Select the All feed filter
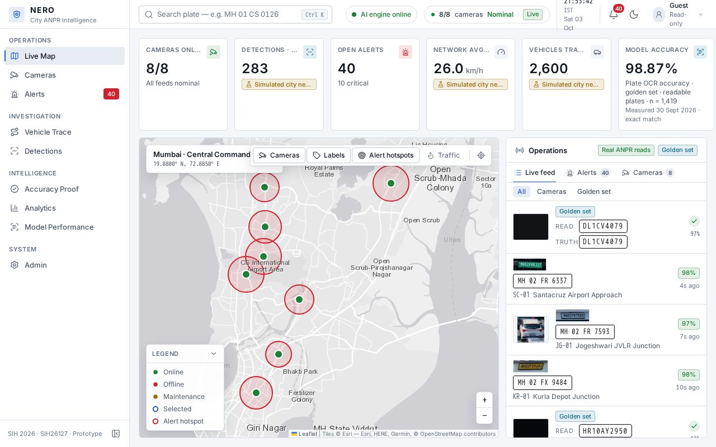This screenshot has height=447, width=716. (x=521, y=192)
